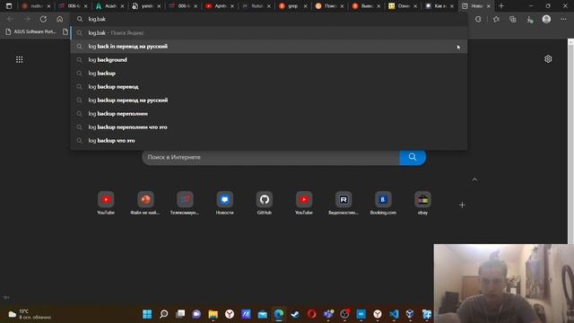Image resolution: width=574 pixels, height=323 pixels.
Task: Open the GitHub quick link tile
Action: pos(265,203)
